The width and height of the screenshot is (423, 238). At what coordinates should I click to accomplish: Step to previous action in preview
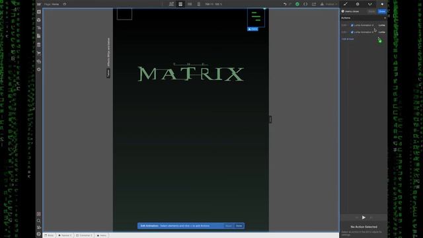[x=357, y=218]
